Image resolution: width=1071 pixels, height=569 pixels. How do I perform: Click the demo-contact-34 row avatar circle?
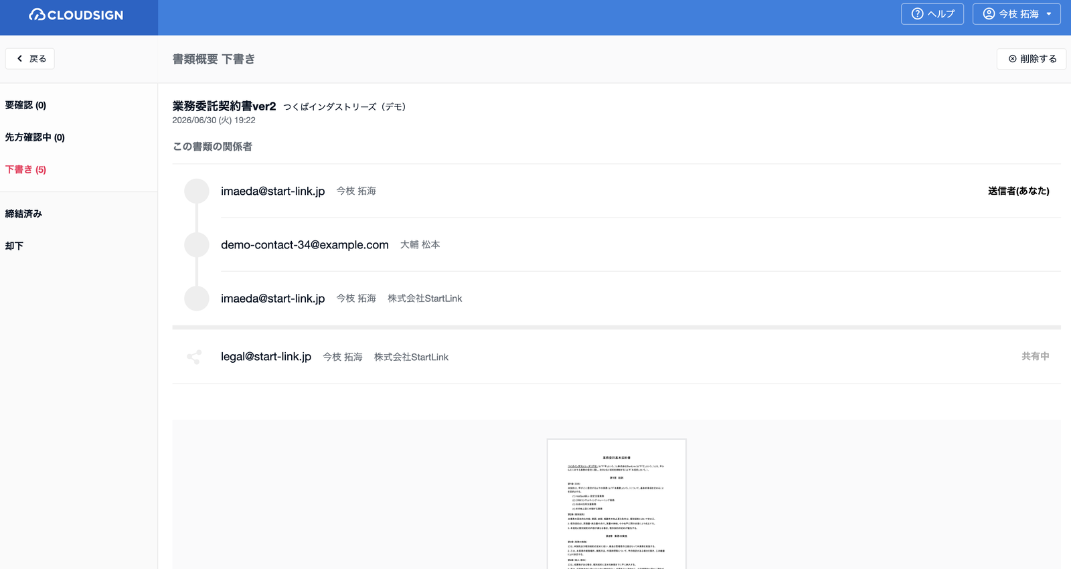point(197,244)
